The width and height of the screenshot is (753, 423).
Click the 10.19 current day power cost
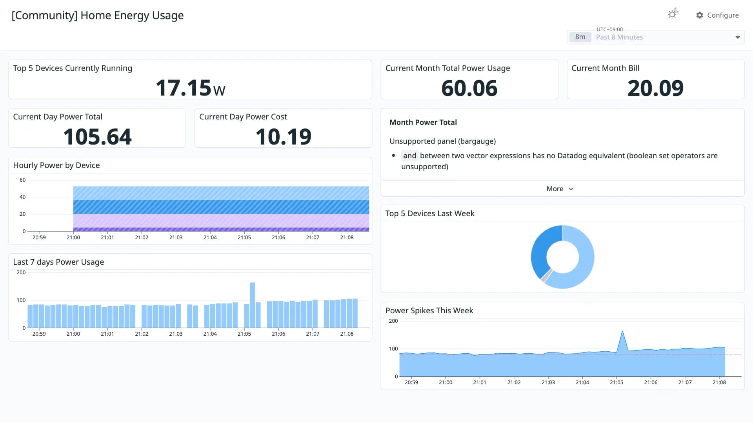(283, 137)
